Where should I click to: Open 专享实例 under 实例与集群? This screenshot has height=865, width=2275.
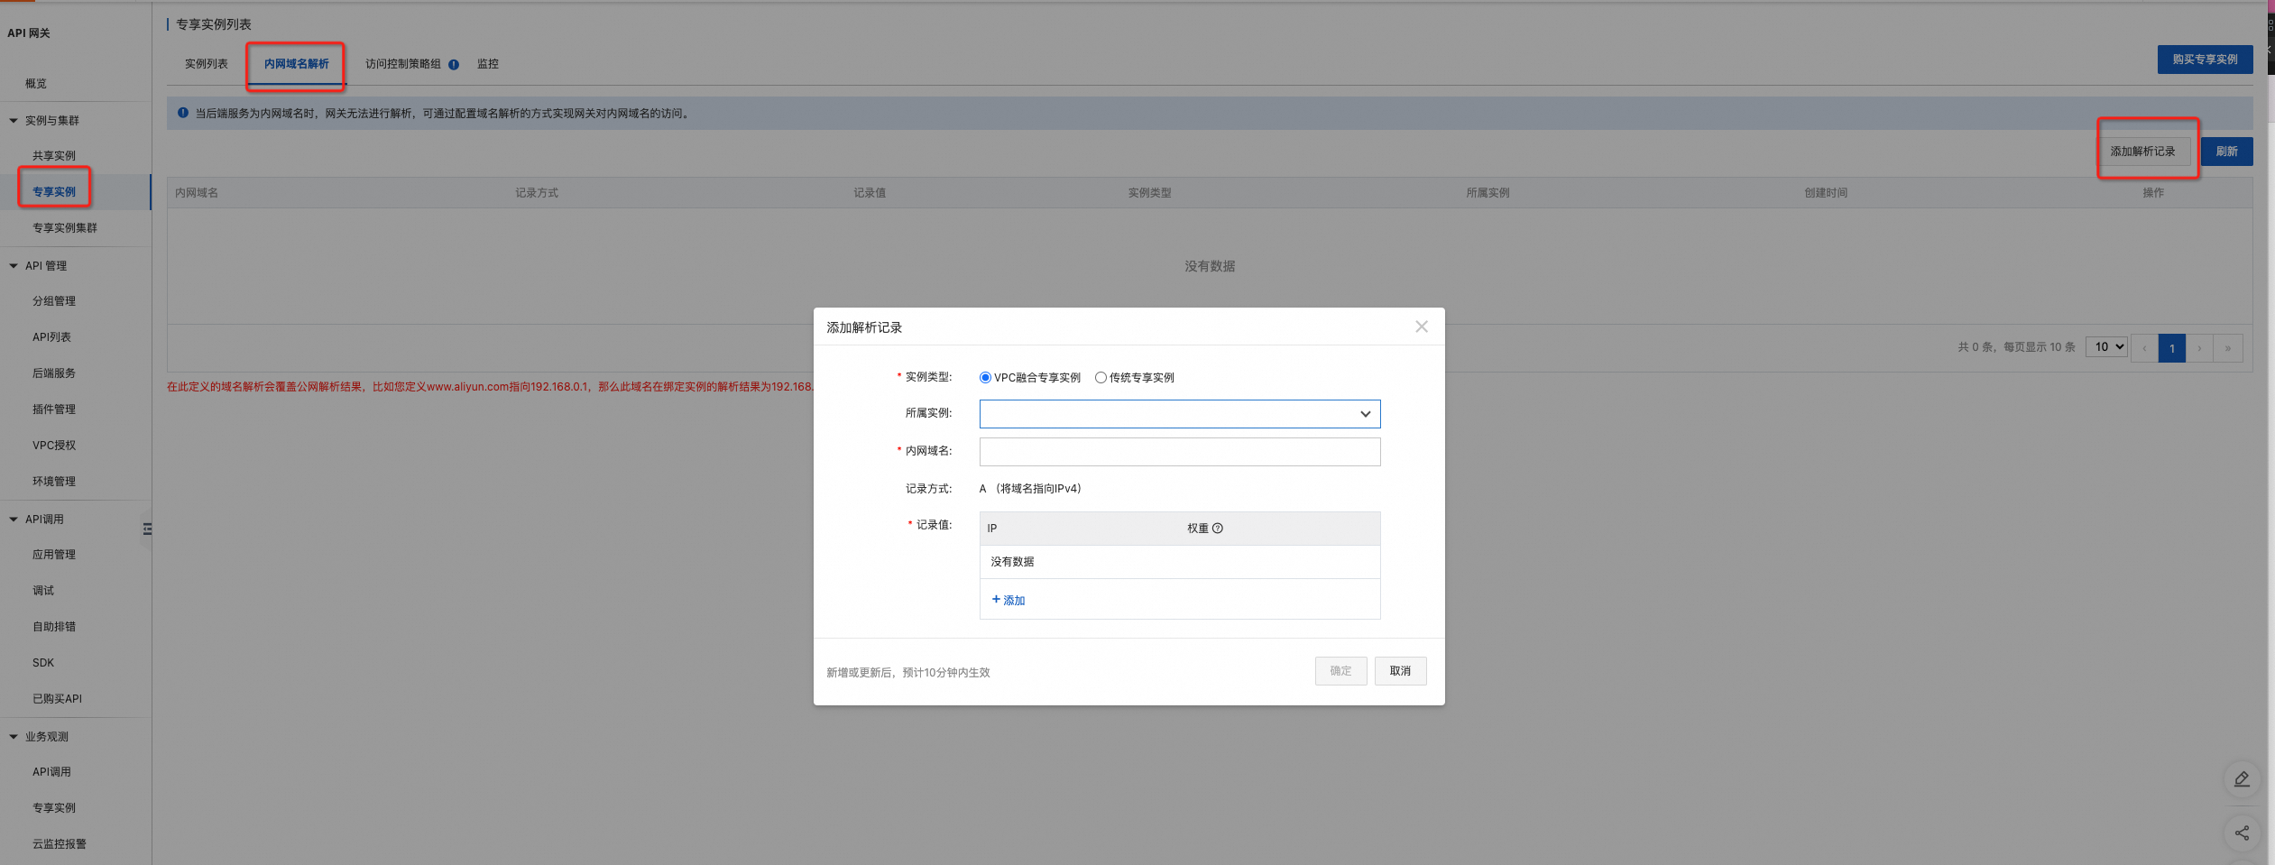pyautogui.click(x=54, y=192)
